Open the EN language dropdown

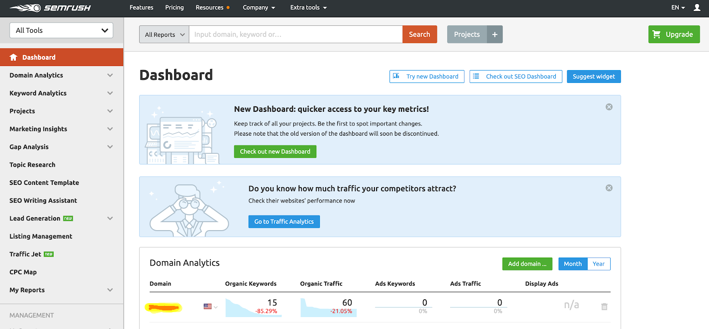click(678, 8)
